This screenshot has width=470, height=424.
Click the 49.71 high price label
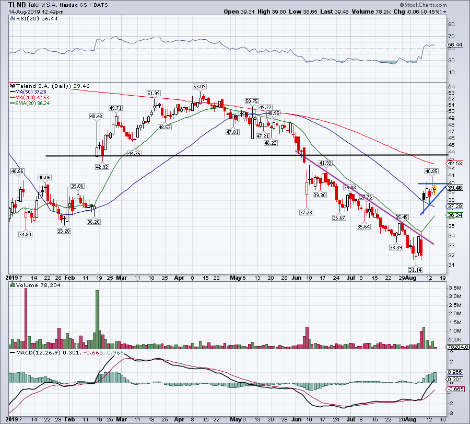tap(115, 108)
